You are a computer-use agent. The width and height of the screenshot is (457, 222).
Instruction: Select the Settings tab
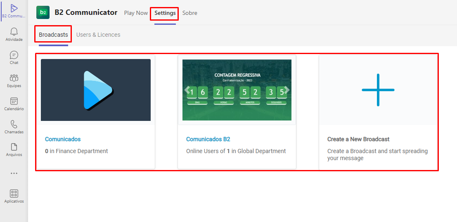(x=165, y=13)
